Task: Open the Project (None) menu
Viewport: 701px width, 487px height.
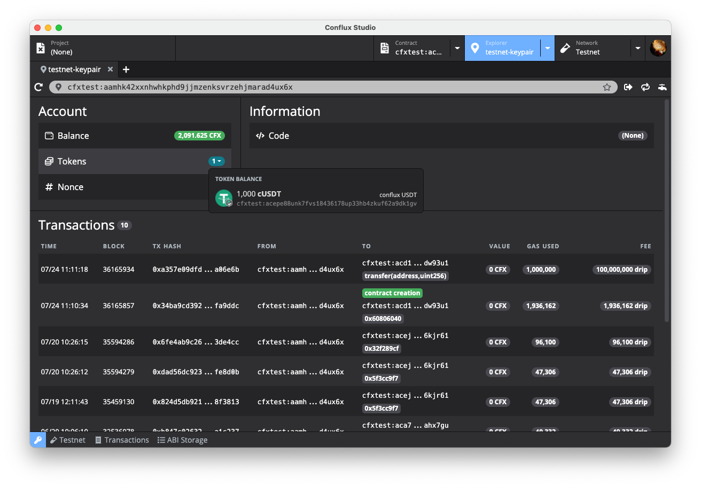Action: click(x=103, y=48)
